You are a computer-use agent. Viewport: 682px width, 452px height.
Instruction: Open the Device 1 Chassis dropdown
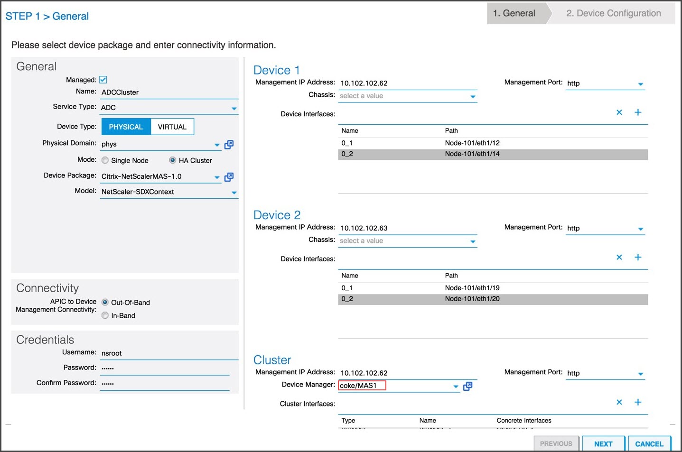pyautogui.click(x=408, y=96)
